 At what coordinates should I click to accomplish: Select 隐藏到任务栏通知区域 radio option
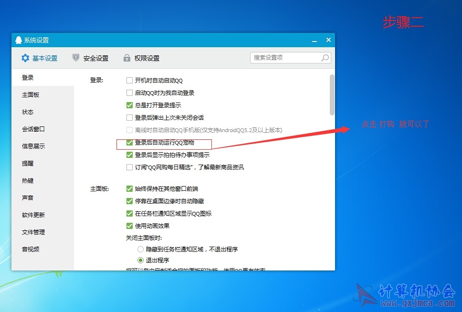click(x=140, y=249)
